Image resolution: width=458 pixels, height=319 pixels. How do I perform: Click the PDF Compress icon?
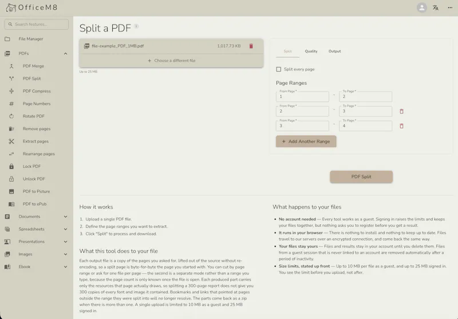point(11,91)
